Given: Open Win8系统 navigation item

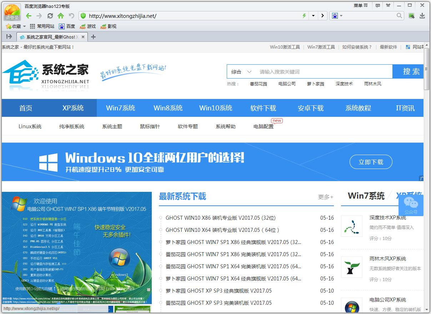Looking at the screenshot, I should click(x=168, y=108).
